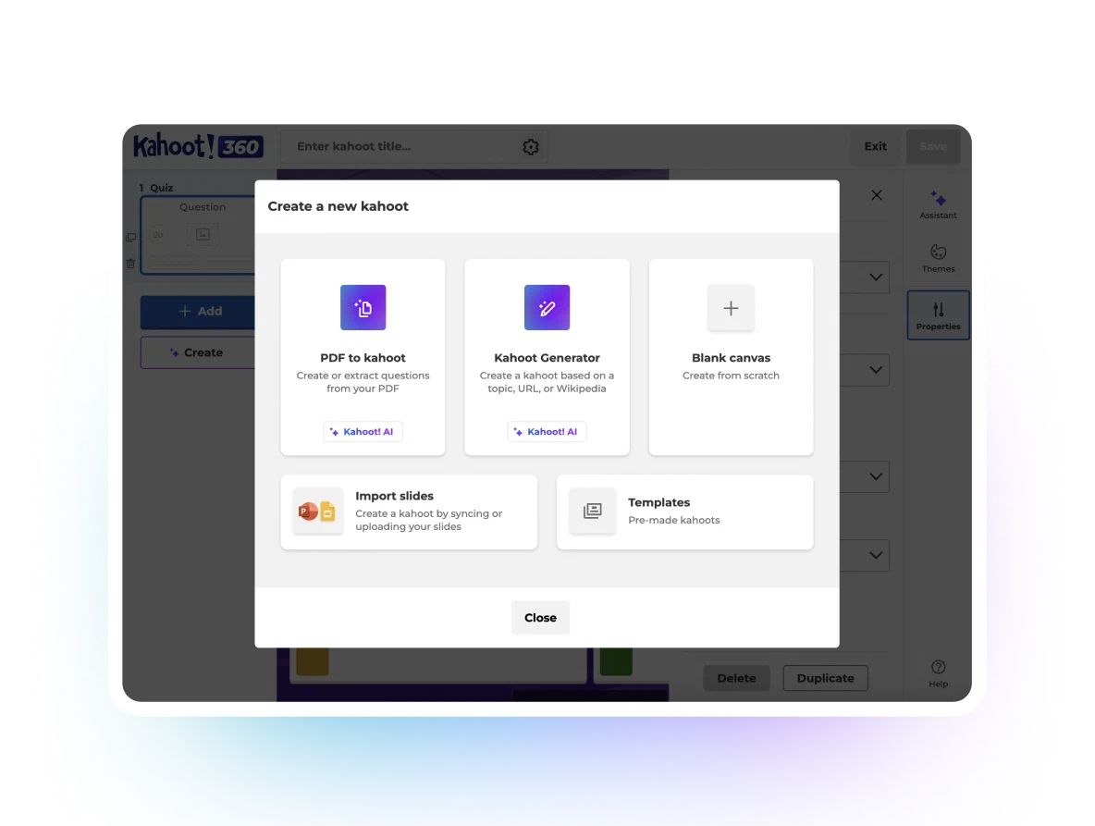The height and width of the screenshot is (826, 1095).
Task: Click the Duplicate question button
Action: coord(826,678)
